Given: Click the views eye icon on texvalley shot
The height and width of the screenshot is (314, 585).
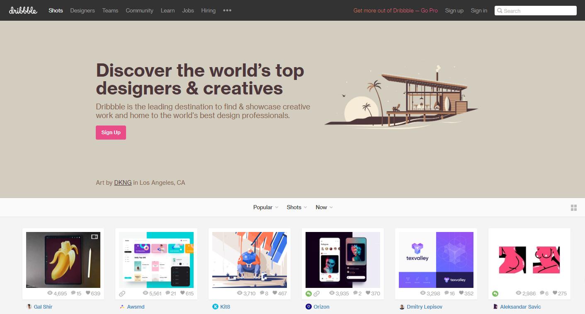Looking at the screenshot, I should (423, 293).
